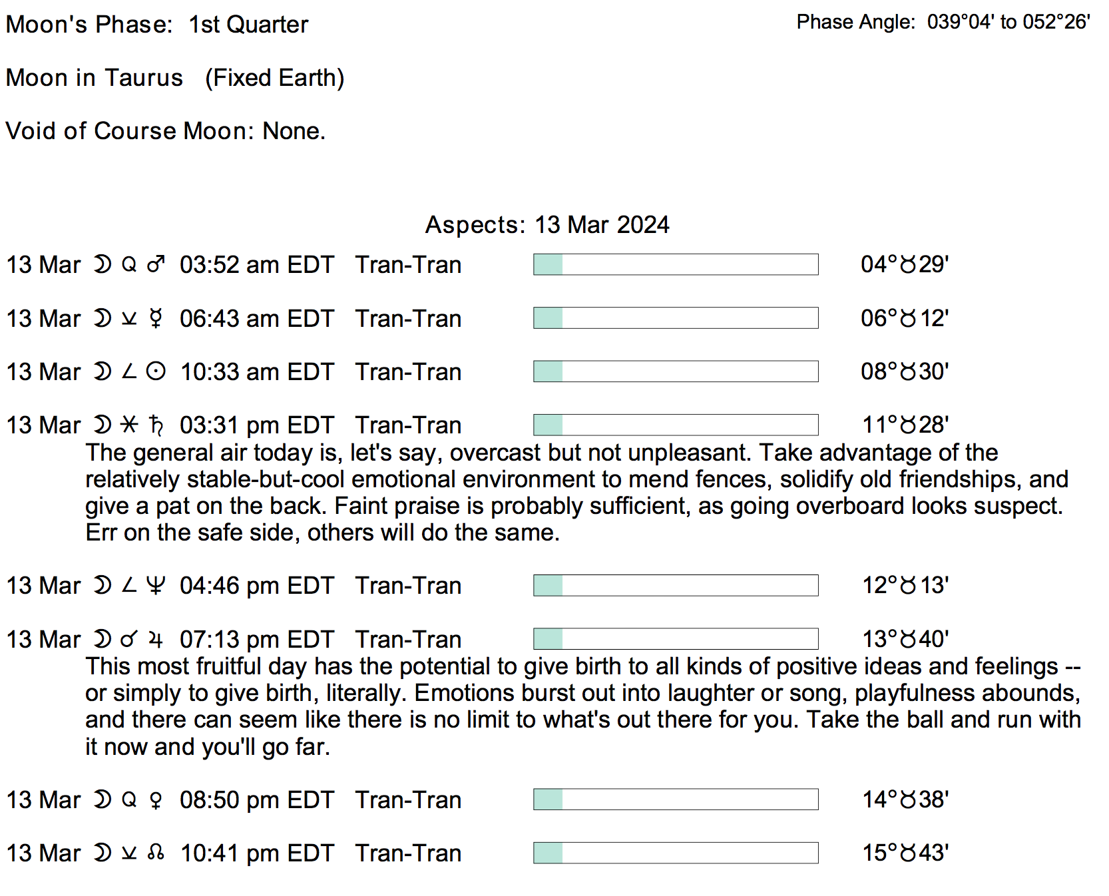Image resolution: width=1109 pixels, height=896 pixels.
Task: Click the Mars glyph in the 03:52 am row
Action: click(x=156, y=265)
